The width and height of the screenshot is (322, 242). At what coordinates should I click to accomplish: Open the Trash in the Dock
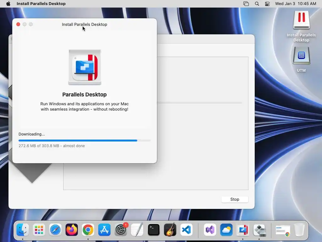click(299, 230)
